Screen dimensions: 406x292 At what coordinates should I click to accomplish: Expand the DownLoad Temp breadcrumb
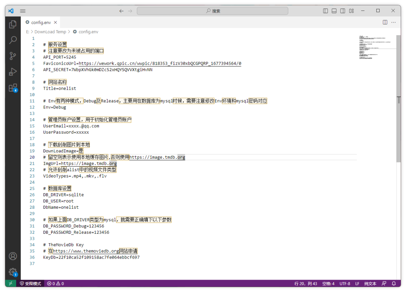(x=50, y=32)
